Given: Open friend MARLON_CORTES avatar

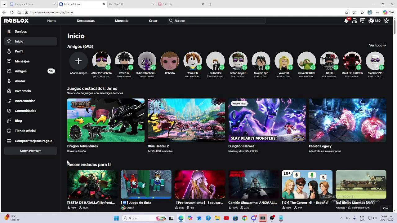Looking at the screenshot, I should click(352, 61).
